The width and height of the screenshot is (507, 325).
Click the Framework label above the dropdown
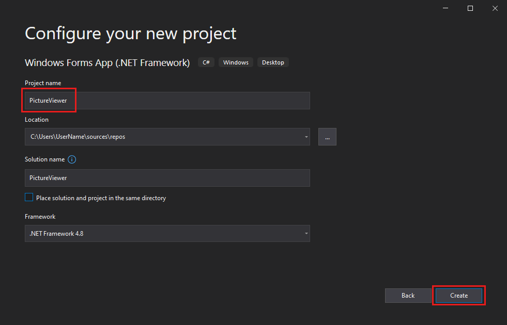click(40, 216)
